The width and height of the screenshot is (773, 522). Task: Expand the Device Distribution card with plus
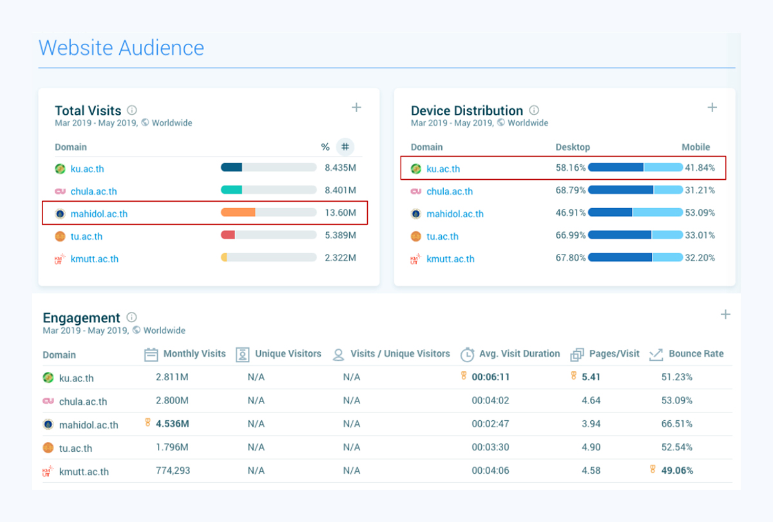712,108
